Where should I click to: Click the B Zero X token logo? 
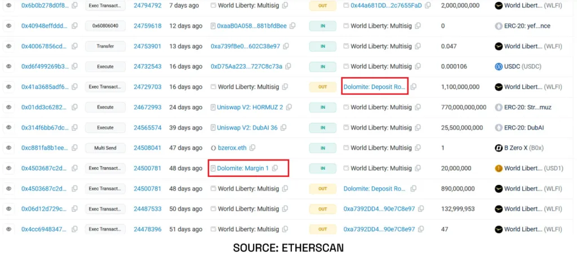499,148
